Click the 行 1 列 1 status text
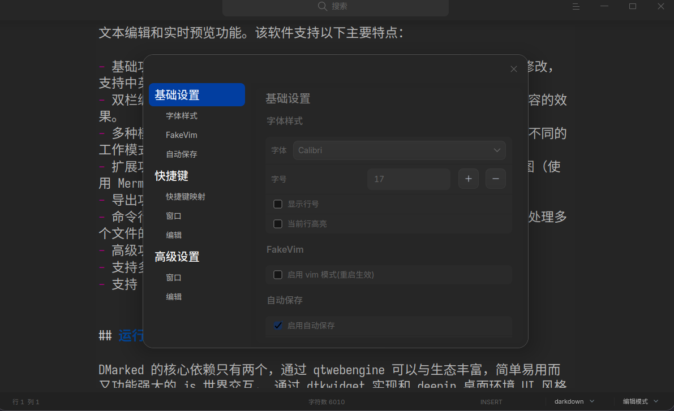The height and width of the screenshot is (411, 674). [26, 402]
